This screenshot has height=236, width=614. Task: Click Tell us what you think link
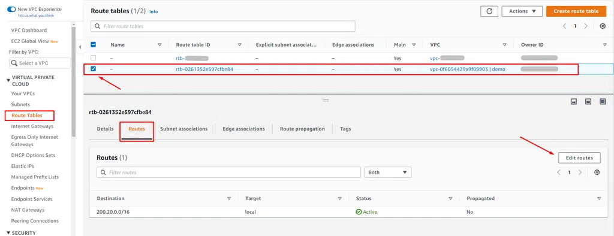(36, 16)
